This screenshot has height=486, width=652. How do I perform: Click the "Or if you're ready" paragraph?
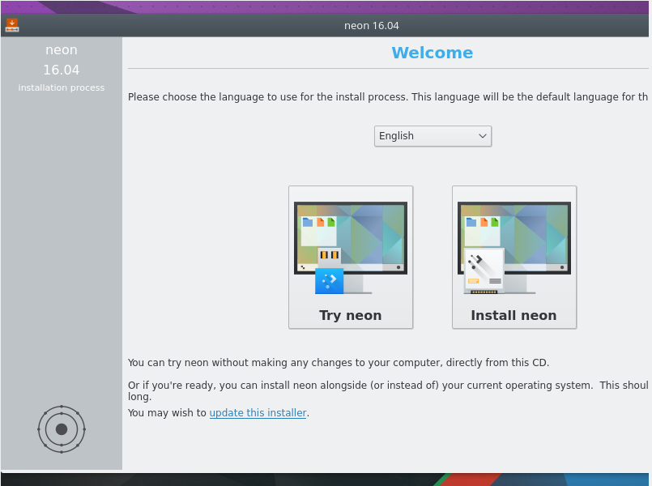[x=387, y=390]
